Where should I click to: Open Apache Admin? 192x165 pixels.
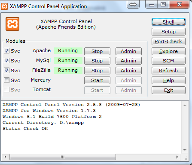(128, 51)
